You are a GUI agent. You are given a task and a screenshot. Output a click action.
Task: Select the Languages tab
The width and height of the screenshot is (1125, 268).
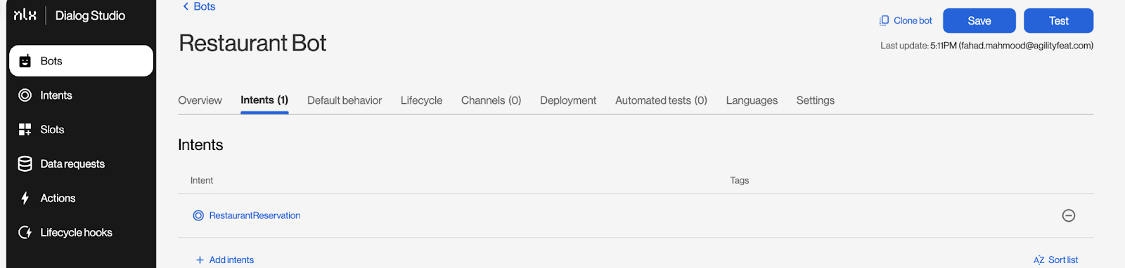point(752,100)
